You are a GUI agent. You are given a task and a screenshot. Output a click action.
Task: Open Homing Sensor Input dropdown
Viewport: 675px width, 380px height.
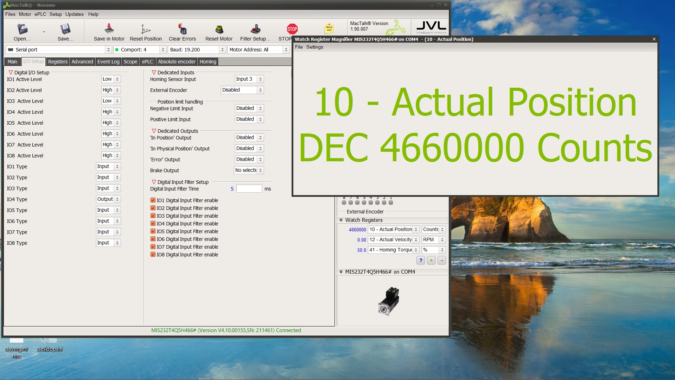click(x=249, y=79)
